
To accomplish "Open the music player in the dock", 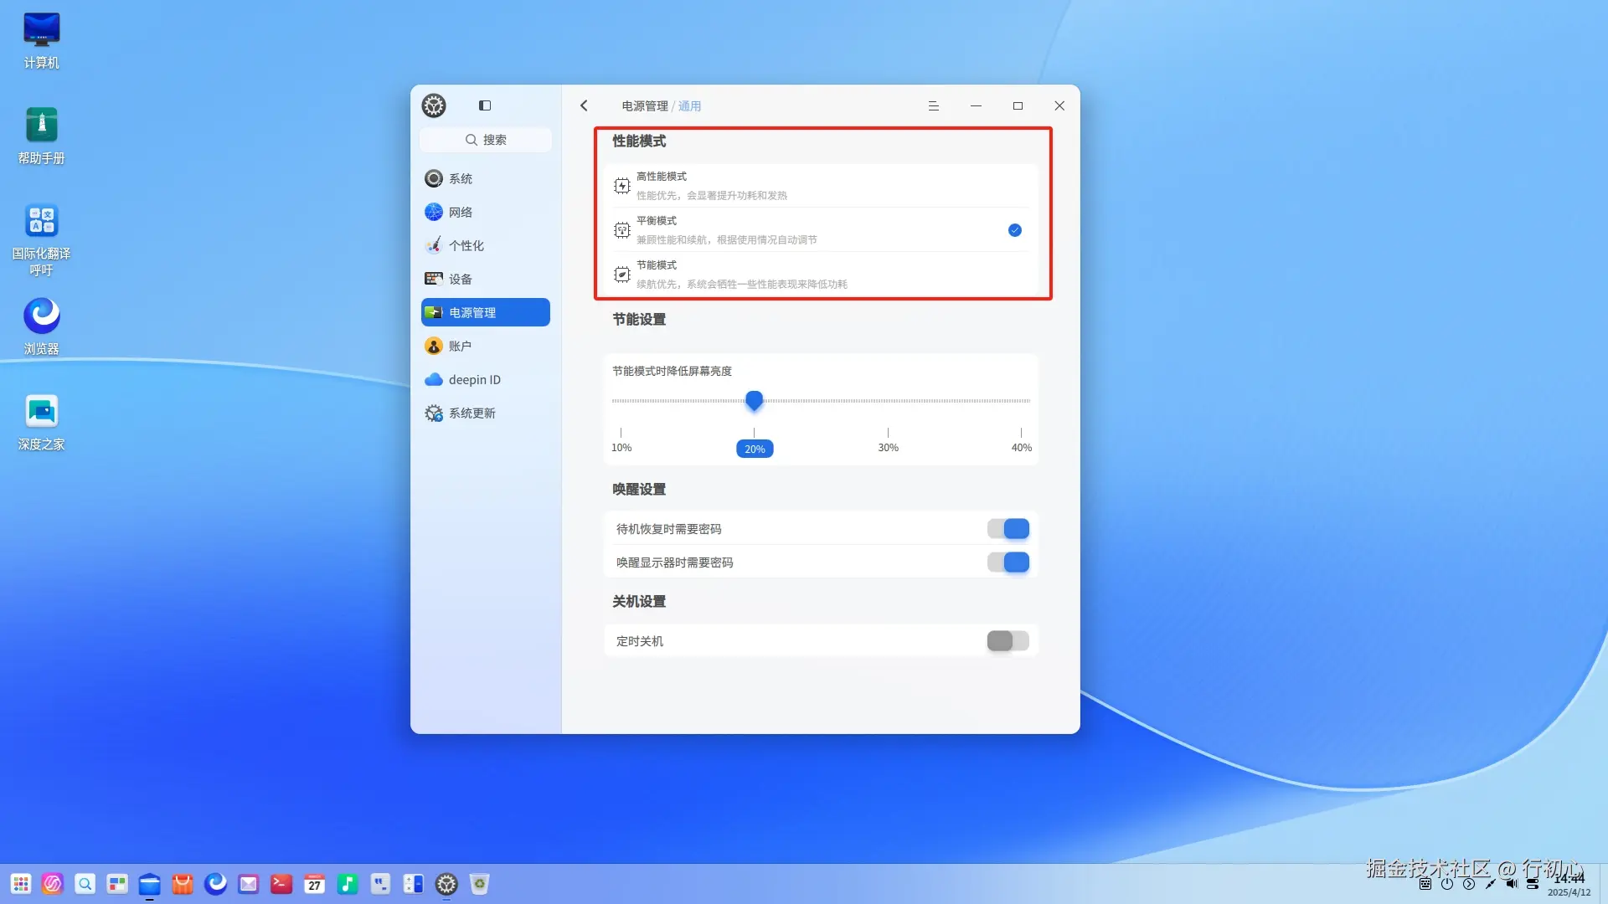I will (x=348, y=884).
